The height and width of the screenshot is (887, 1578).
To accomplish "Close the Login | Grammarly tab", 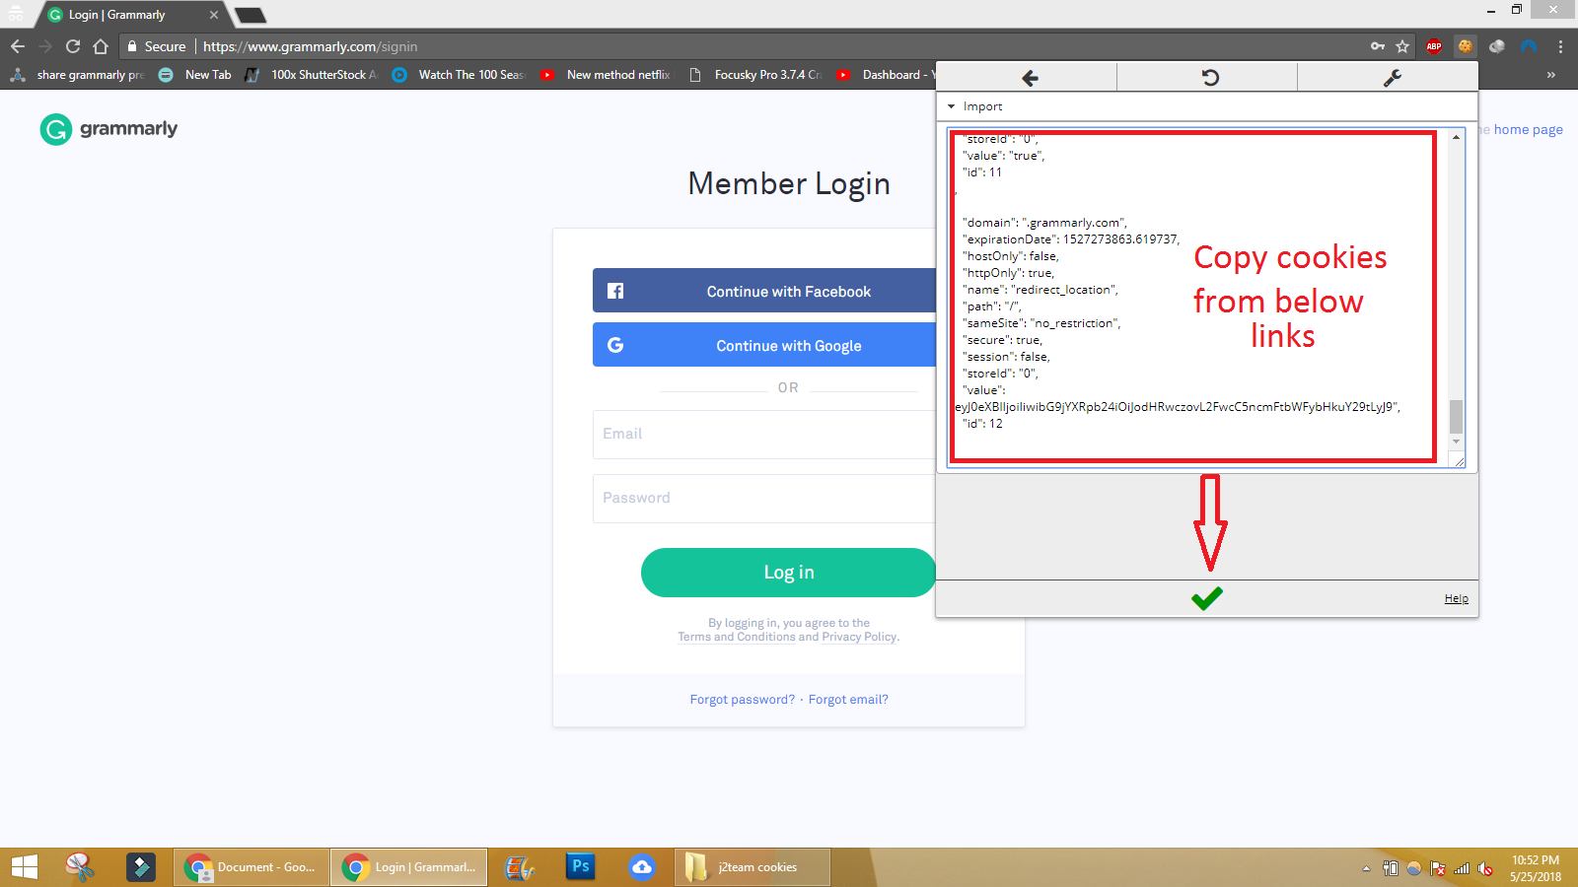I will point(213,15).
